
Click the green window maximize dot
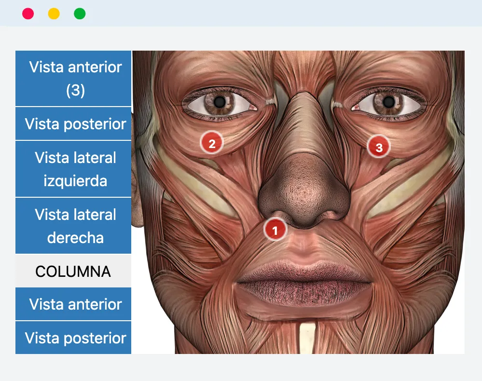point(80,14)
